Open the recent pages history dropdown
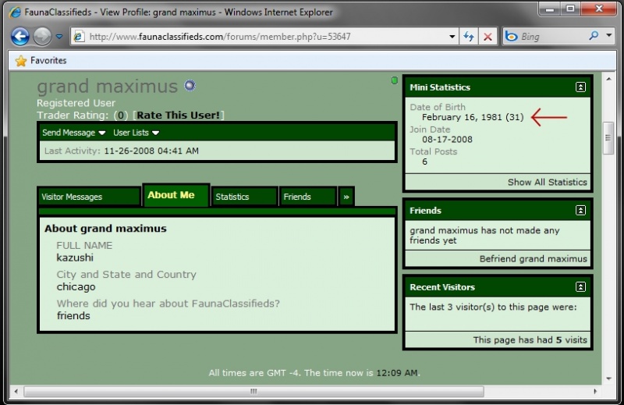624x405 pixels. [59, 37]
